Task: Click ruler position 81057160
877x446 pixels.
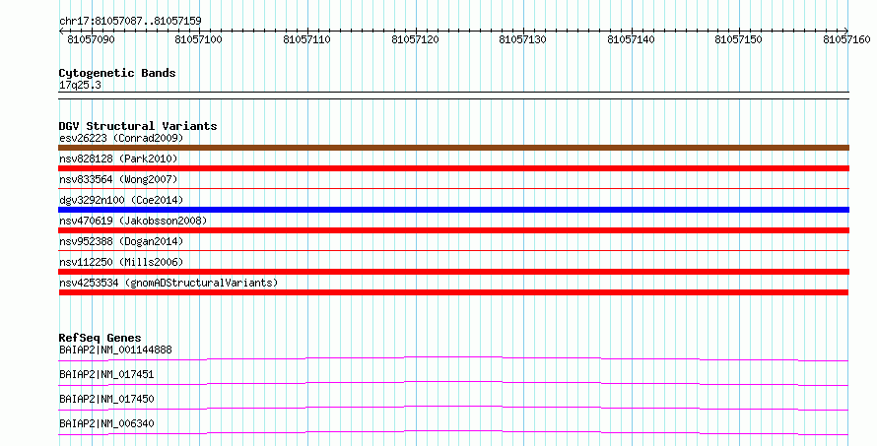Action: (846, 39)
